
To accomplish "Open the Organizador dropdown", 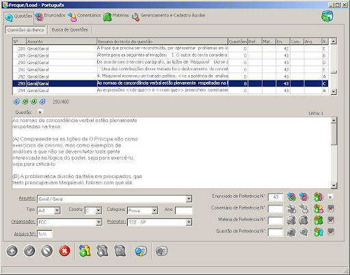I will point(98,222).
